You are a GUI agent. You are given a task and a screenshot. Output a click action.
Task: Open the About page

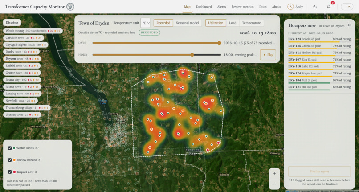coord(276,7)
